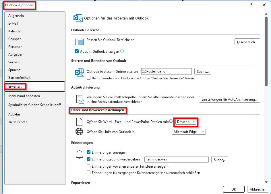The height and width of the screenshot is (194, 271).
Task: Click the bell icon under Erinnerungen
Action: click(79, 154)
